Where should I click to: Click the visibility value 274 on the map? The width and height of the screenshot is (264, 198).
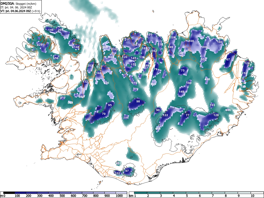[x=160, y=45]
